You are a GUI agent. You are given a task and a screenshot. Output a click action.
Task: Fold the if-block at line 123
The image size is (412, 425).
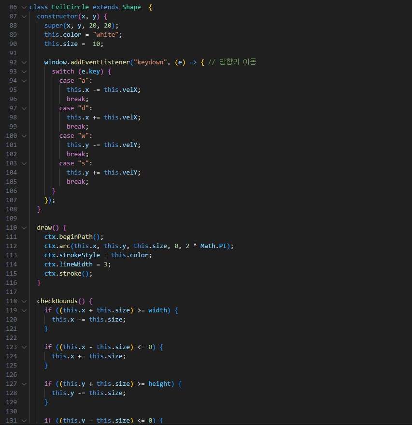click(24, 347)
